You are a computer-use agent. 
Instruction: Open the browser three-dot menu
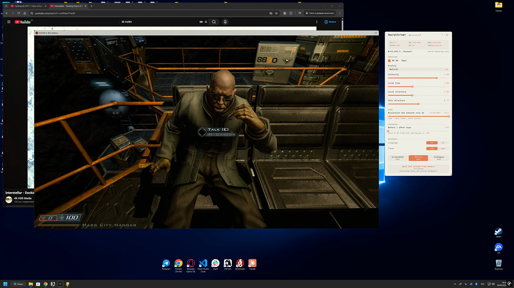click(340, 13)
